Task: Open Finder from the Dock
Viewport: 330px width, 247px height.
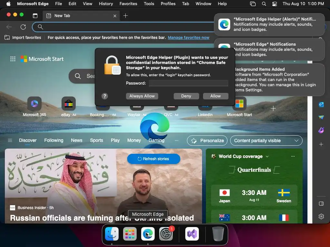Action: [x=112, y=234]
